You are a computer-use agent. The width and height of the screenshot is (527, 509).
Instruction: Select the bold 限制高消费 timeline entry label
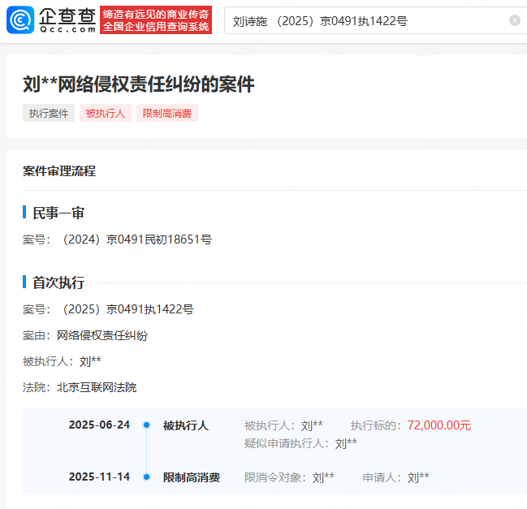(192, 477)
